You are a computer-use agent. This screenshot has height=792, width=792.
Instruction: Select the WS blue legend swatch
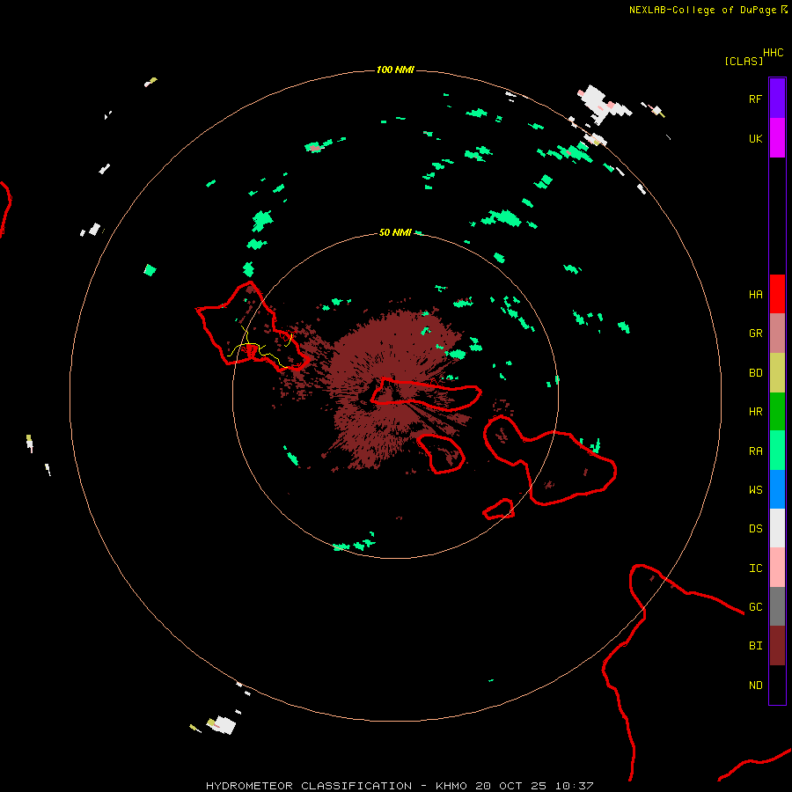tap(777, 489)
